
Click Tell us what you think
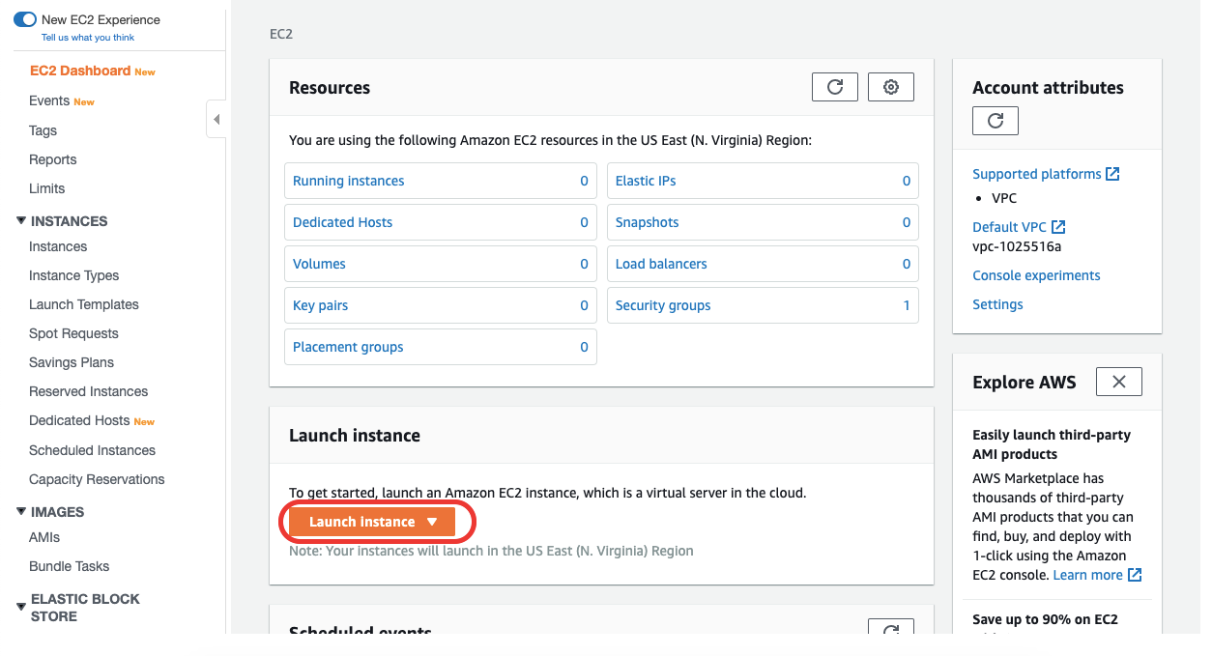pos(88,38)
